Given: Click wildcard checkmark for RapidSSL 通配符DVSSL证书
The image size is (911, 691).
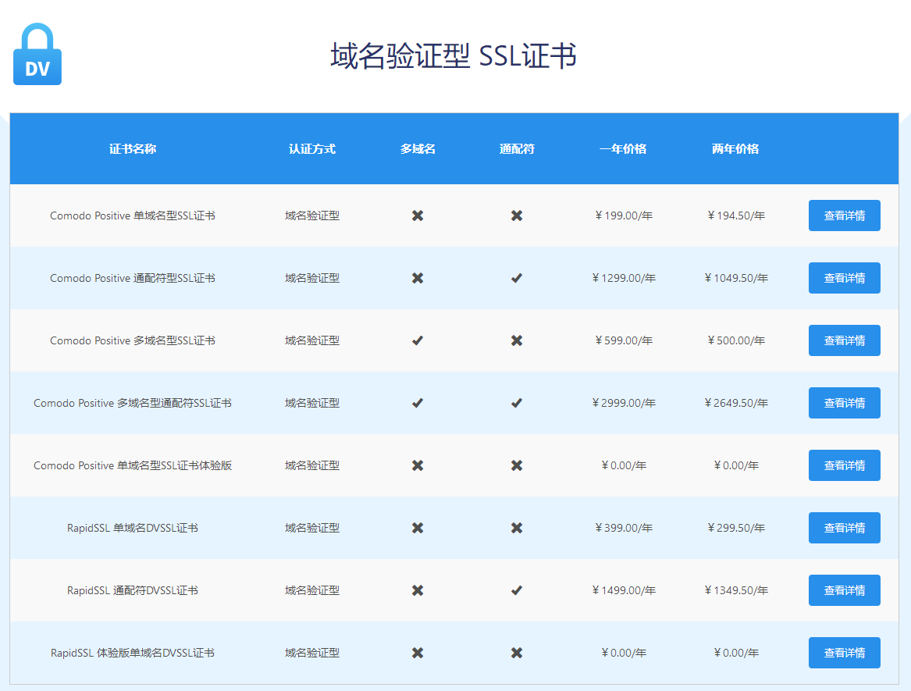Looking at the screenshot, I should coord(517,590).
